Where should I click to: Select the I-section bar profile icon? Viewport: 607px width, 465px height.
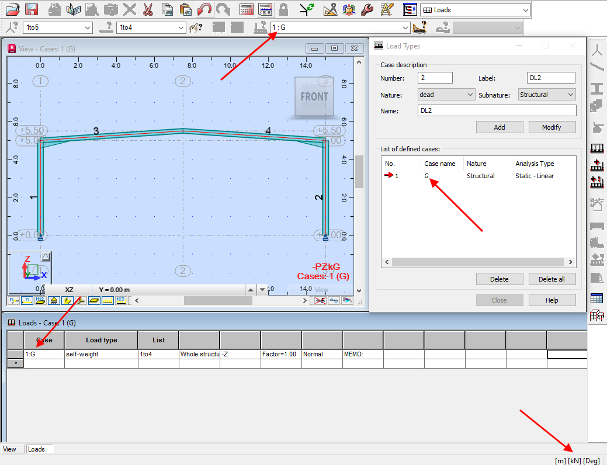point(597,89)
